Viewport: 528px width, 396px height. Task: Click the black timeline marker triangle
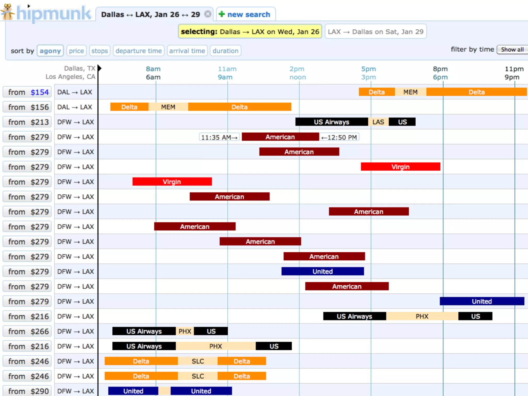100,68
